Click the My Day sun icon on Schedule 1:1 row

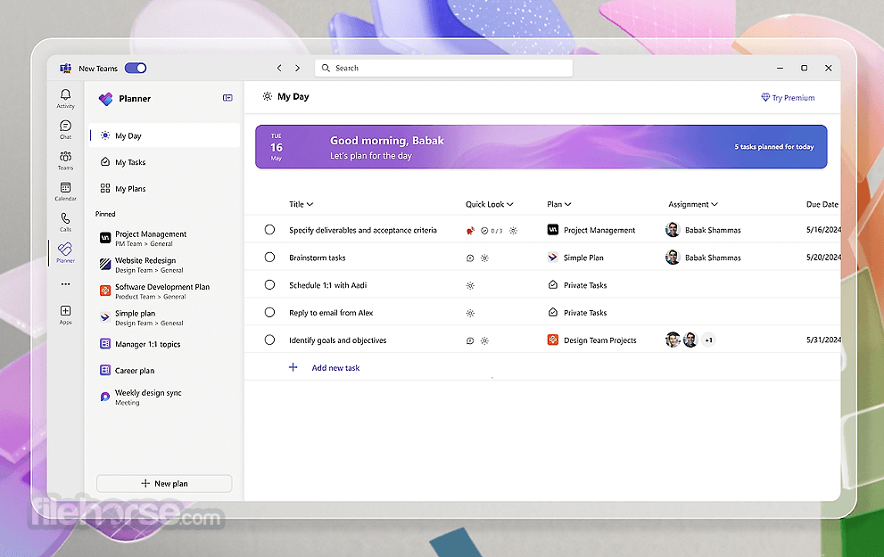coord(470,285)
